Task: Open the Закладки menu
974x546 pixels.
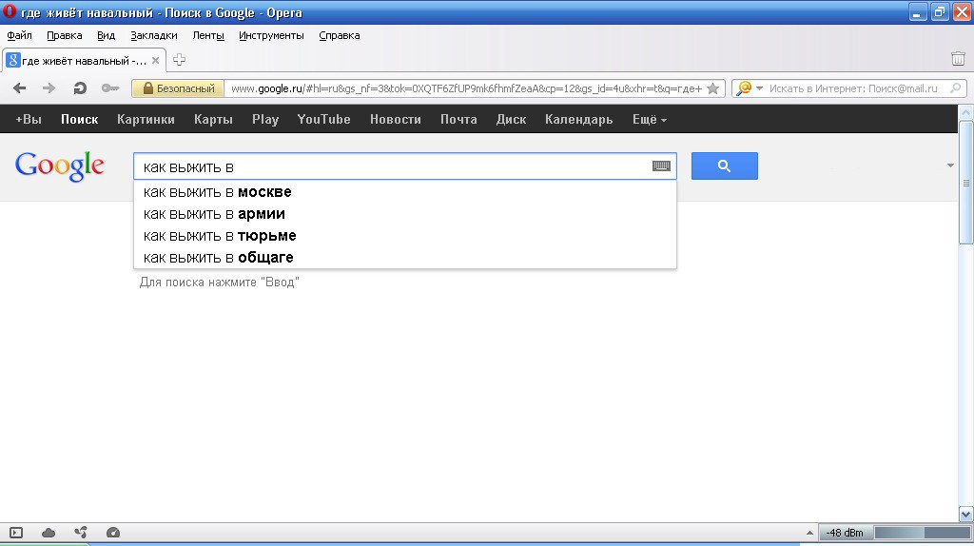Action: (153, 35)
